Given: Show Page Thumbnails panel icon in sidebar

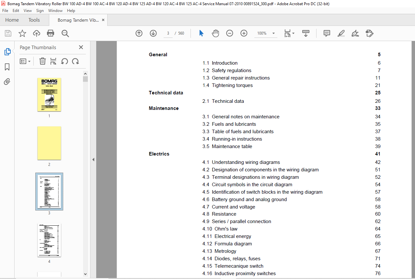Looking at the screenshot, I should (x=7, y=51).
